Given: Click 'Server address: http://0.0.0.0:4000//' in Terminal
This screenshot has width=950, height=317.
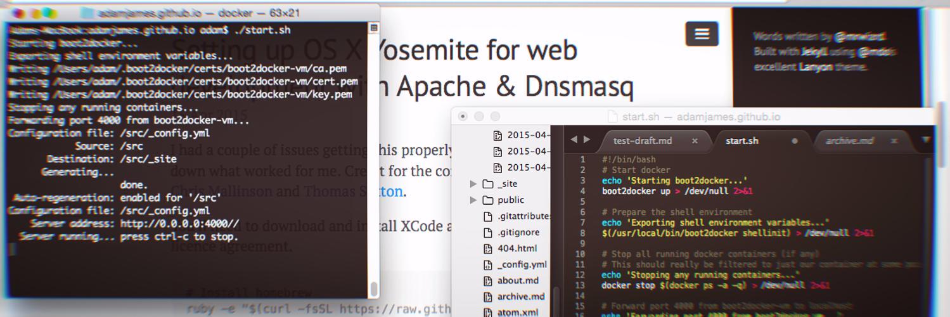Looking at the screenshot, I should (x=134, y=224).
